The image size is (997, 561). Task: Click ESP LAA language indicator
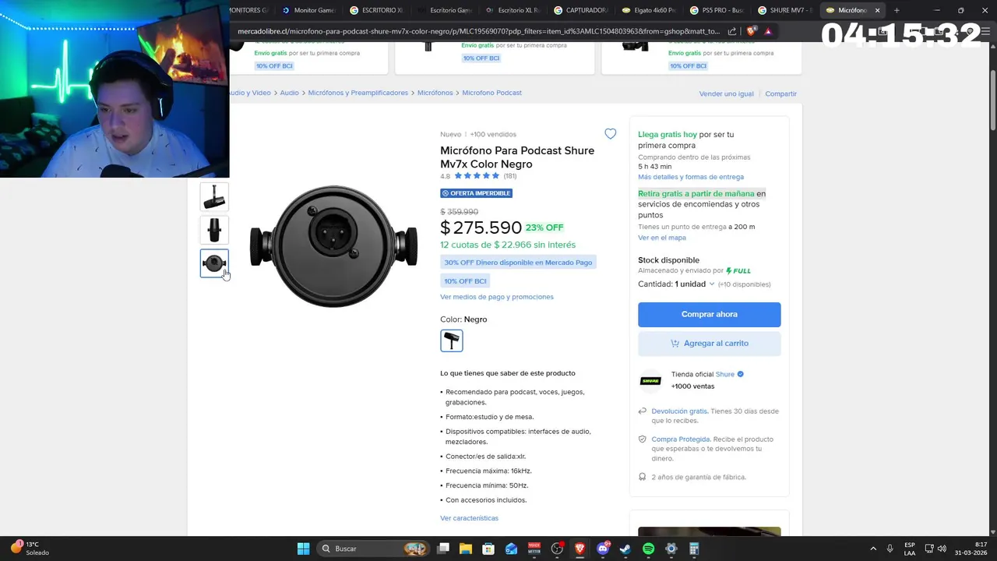[x=910, y=549]
